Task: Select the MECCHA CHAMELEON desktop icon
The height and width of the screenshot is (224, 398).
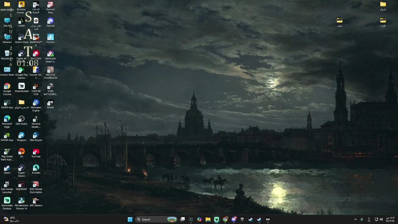Action: click(x=50, y=73)
